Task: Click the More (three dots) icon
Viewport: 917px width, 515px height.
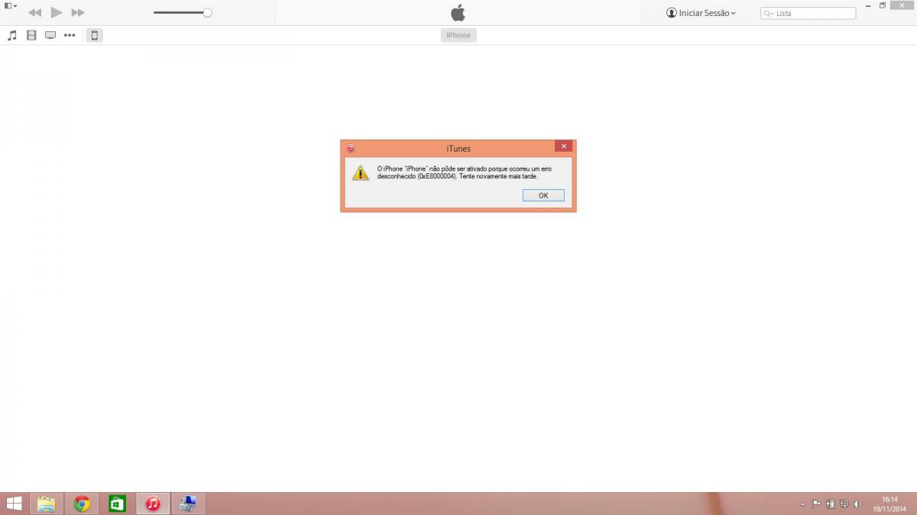Action: [x=70, y=35]
